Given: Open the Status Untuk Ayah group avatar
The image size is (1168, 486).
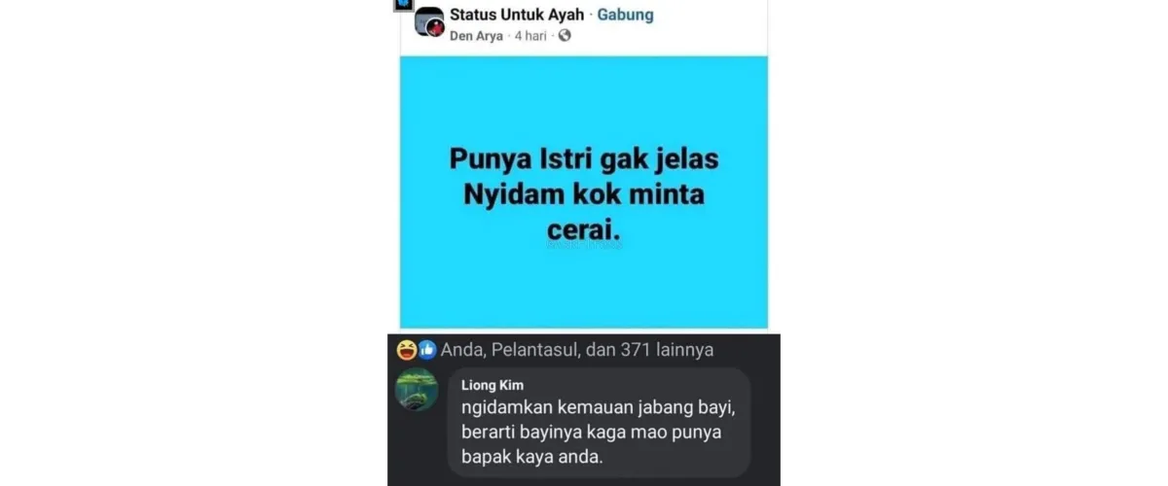Looking at the screenshot, I should coord(428,22).
